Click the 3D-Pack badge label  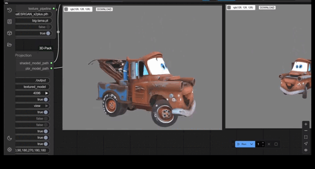[46, 48]
